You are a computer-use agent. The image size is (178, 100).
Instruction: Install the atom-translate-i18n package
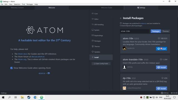tap(161, 67)
